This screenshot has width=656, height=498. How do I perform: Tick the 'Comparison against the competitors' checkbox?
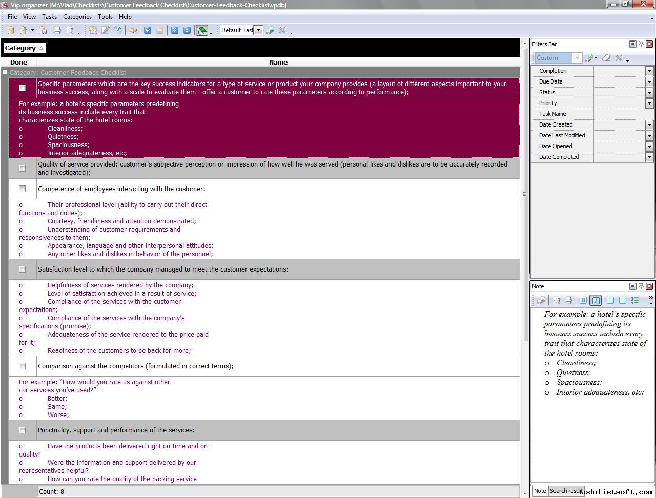[x=22, y=366]
